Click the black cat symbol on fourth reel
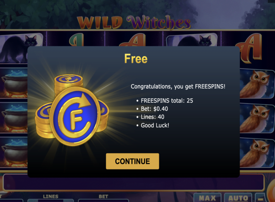This screenshot has height=202, width=275. 192,40
